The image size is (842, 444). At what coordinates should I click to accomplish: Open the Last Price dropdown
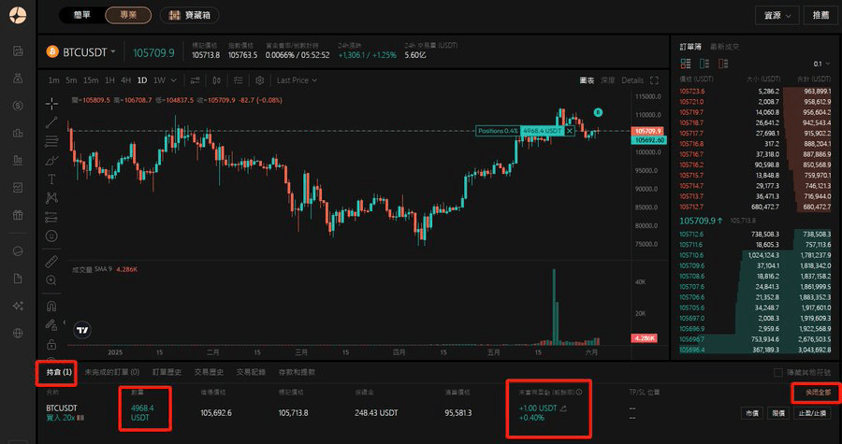click(296, 80)
